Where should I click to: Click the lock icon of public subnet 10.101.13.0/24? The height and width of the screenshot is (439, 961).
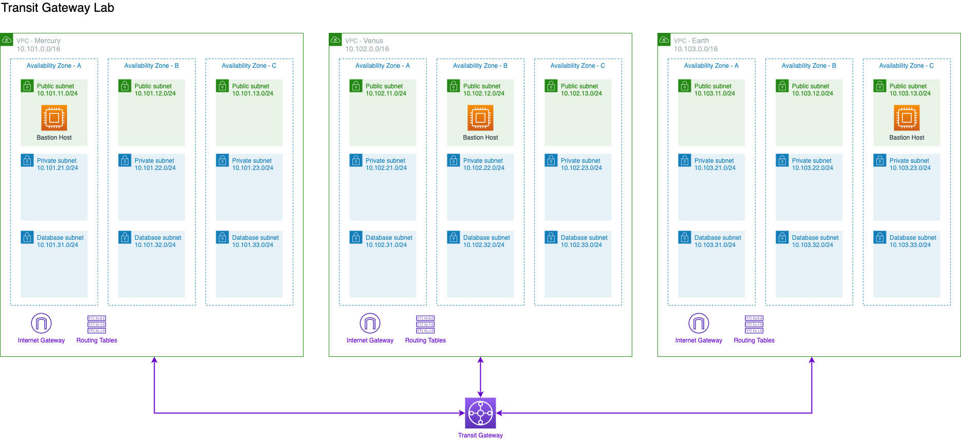click(222, 86)
